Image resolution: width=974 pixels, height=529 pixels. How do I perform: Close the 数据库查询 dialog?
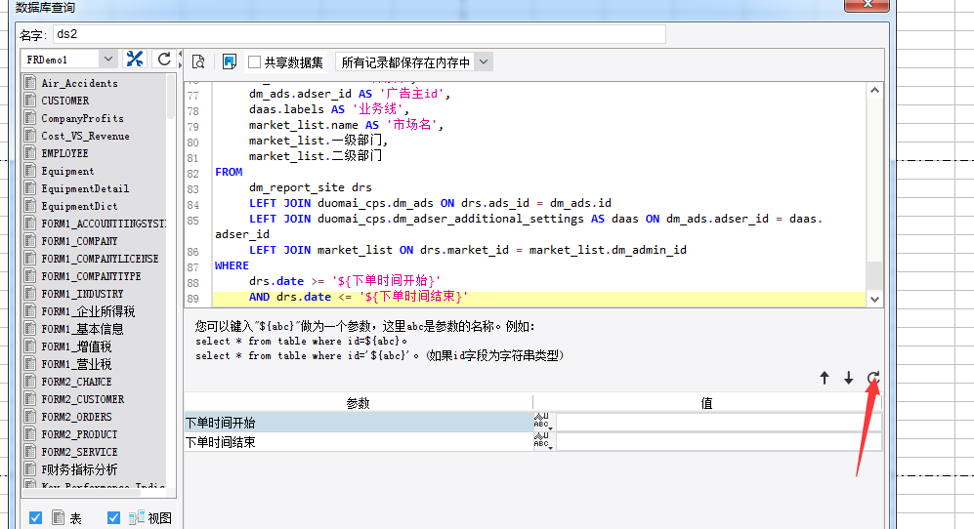point(867,4)
